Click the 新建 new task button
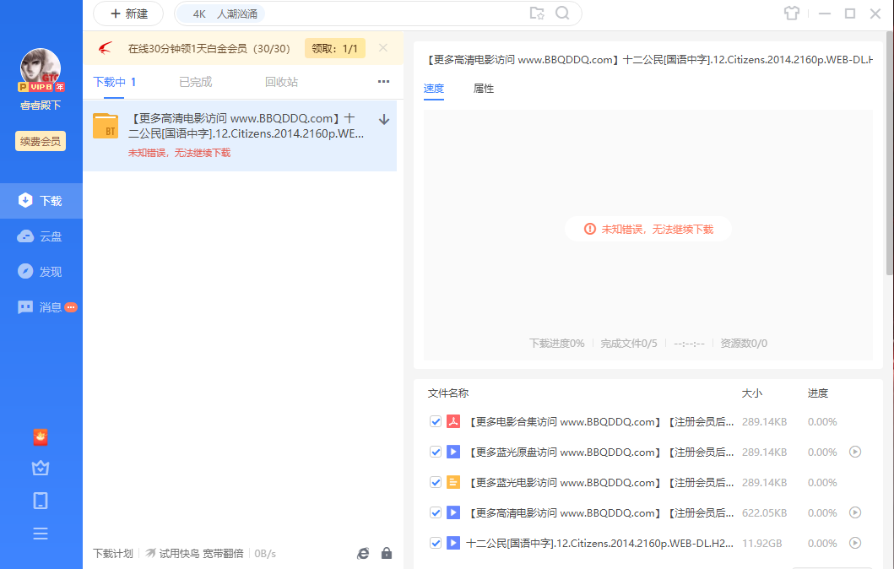The height and width of the screenshot is (569, 894). coord(128,14)
